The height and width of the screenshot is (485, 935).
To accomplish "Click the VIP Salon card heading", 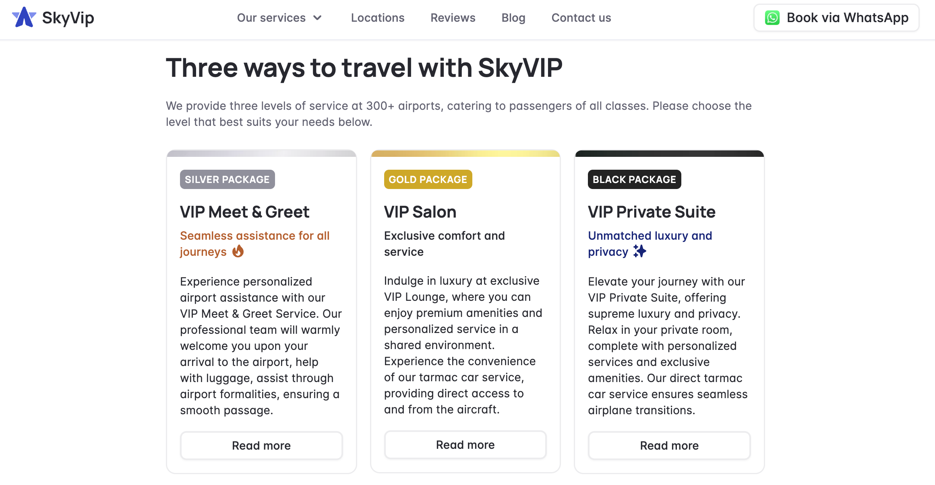I will 420,212.
